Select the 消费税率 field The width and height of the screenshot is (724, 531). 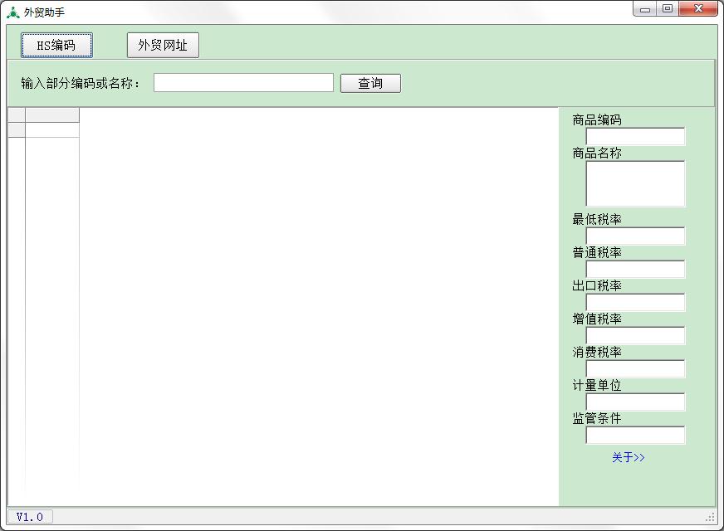pos(635,368)
